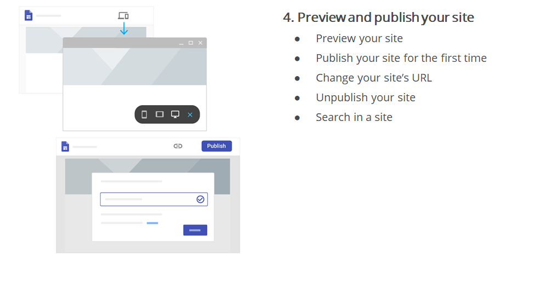This screenshot has width=545, height=283.
Task: Switch preview to phone view
Action: coord(144,114)
